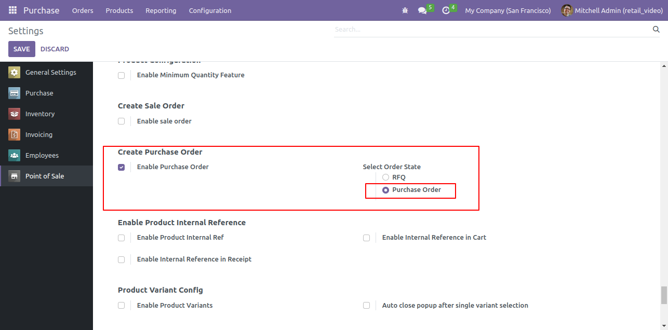Tick Enable Product Variants checkbox
This screenshot has height=330, width=668.
click(121, 306)
